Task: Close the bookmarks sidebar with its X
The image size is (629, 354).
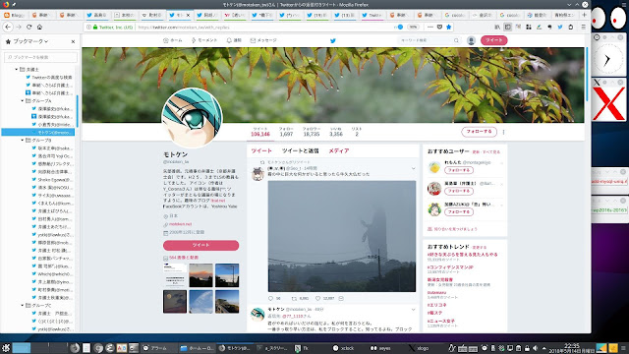Action: tap(73, 41)
